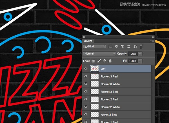Select the Rocket 2 Red layer name

point(109,99)
